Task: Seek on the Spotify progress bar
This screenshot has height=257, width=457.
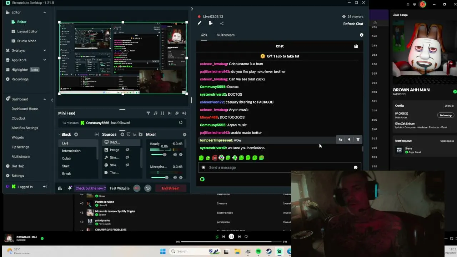Action: [x=231, y=242]
